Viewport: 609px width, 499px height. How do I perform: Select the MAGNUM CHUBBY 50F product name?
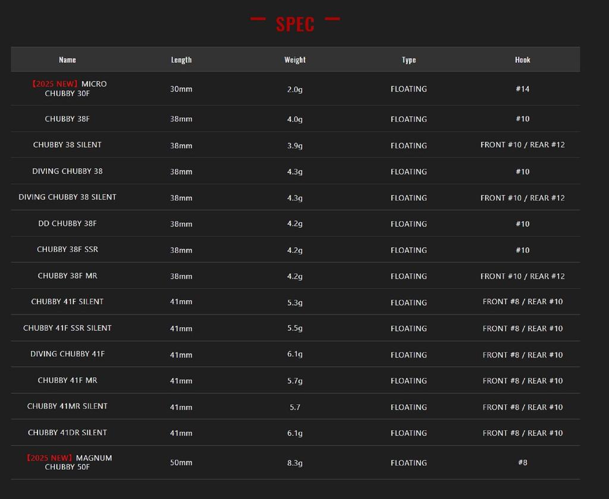point(68,462)
